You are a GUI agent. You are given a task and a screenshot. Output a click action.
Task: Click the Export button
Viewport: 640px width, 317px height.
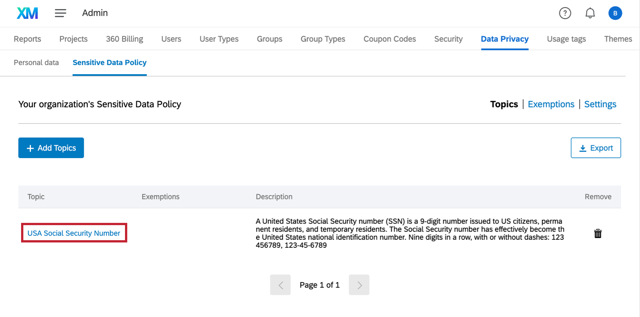596,148
